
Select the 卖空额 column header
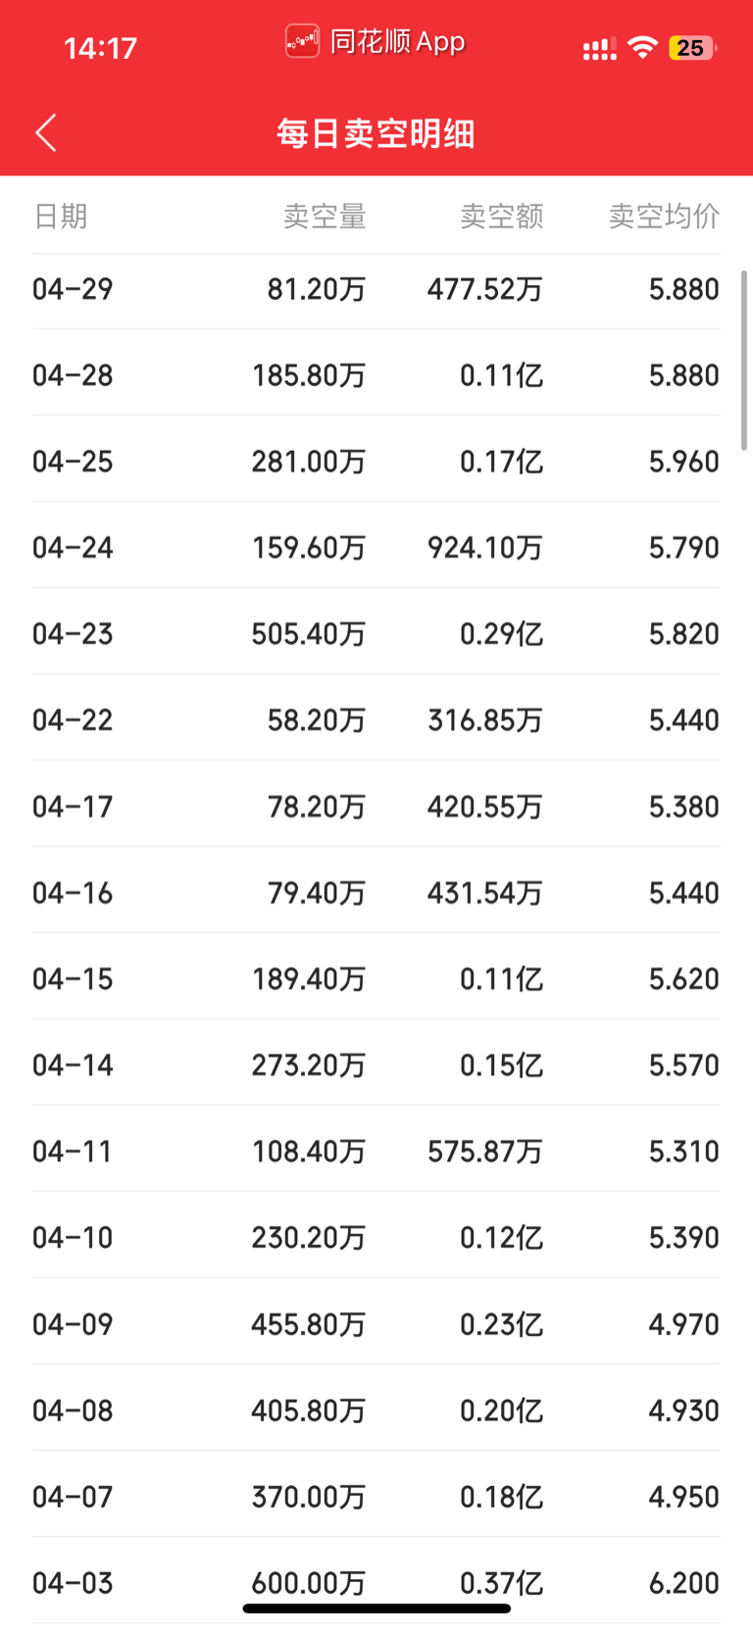(502, 216)
